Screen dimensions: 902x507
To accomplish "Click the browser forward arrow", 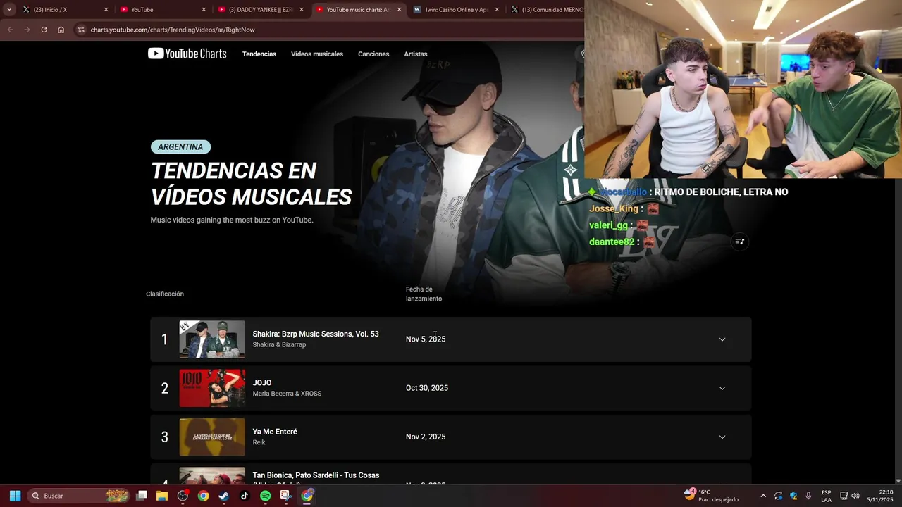I will click(27, 30).
